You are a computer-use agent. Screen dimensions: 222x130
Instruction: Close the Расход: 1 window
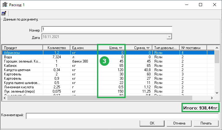click(x=215, y=5)
